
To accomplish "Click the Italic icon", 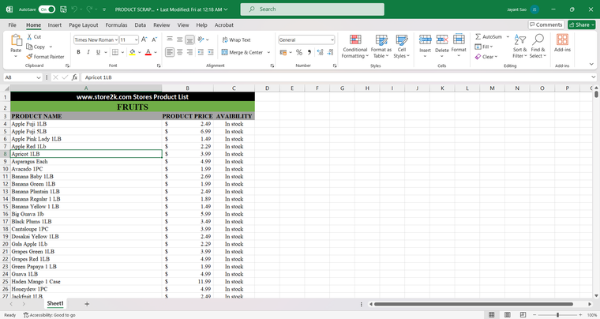I will tap(88, 52).
